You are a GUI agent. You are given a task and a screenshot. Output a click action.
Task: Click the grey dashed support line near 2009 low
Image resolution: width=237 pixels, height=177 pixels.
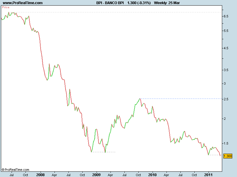[x=103, y=152]
